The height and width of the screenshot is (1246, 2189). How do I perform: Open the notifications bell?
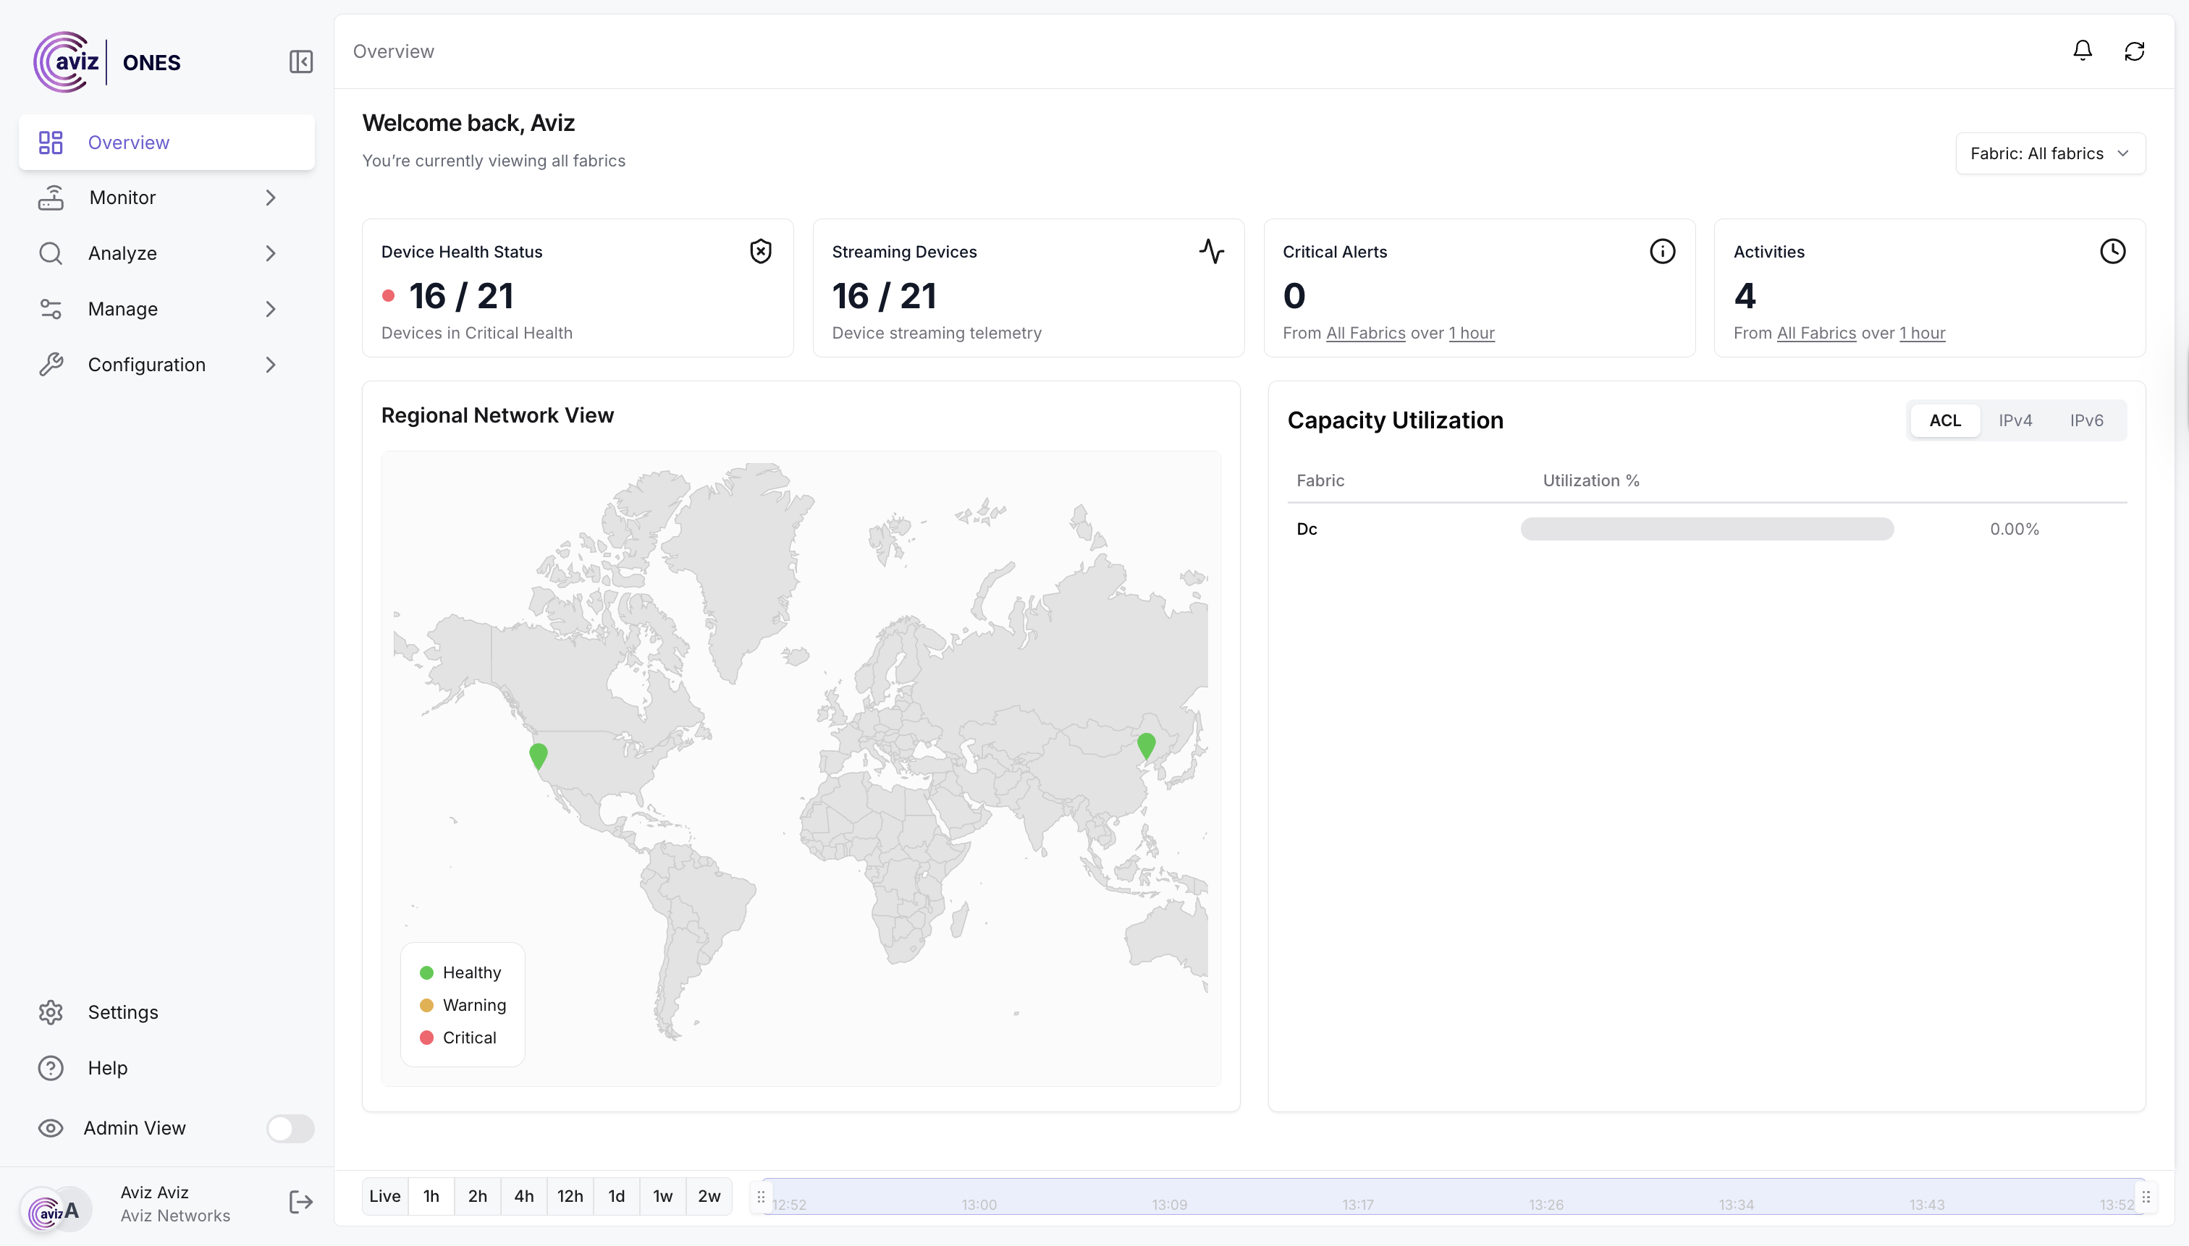pos(2082,51)
